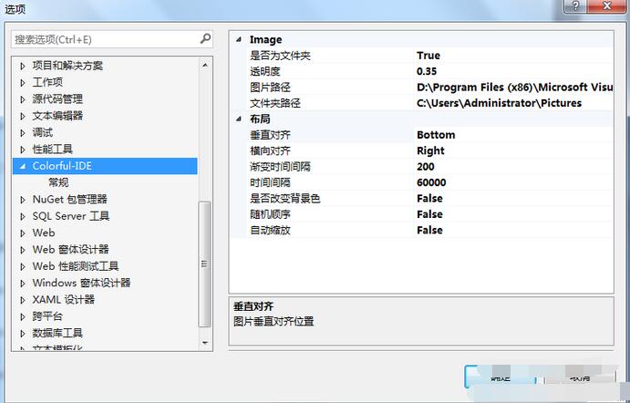Screen dimensions: 630x403
Task: Select the 垂直对齐 property name
Action: tap(270, 135)
